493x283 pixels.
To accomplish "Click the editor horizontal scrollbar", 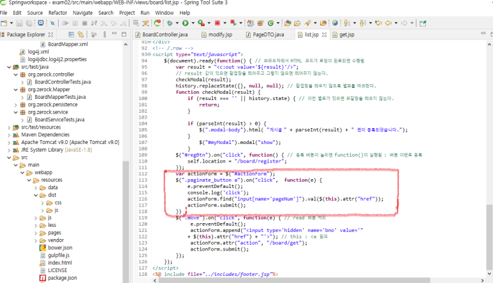I will click(294, 280).
